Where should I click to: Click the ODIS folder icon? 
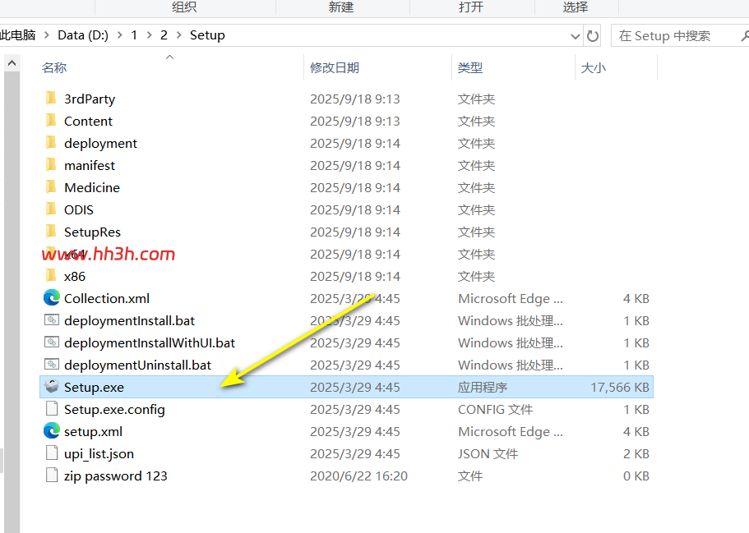tap(51, 209)
